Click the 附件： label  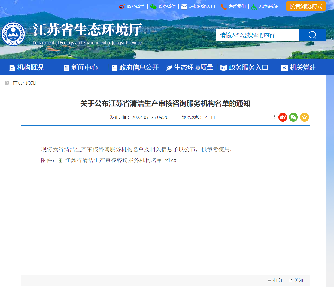(48, 160)
